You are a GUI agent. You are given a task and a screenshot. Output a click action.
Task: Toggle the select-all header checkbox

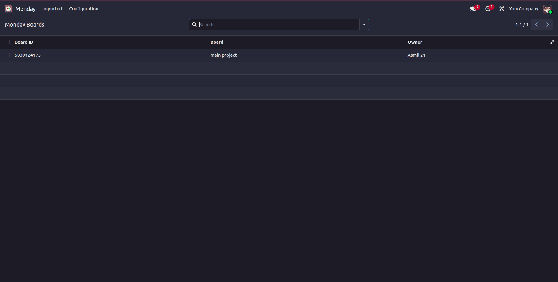pyautogui.click(x=8, y=42)
